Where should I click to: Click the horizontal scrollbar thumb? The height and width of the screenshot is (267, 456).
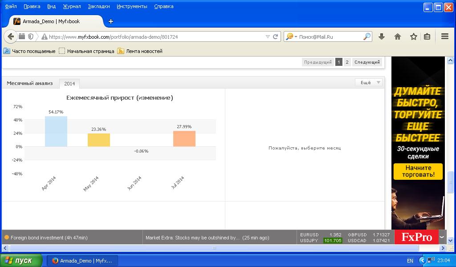(214, 248)
